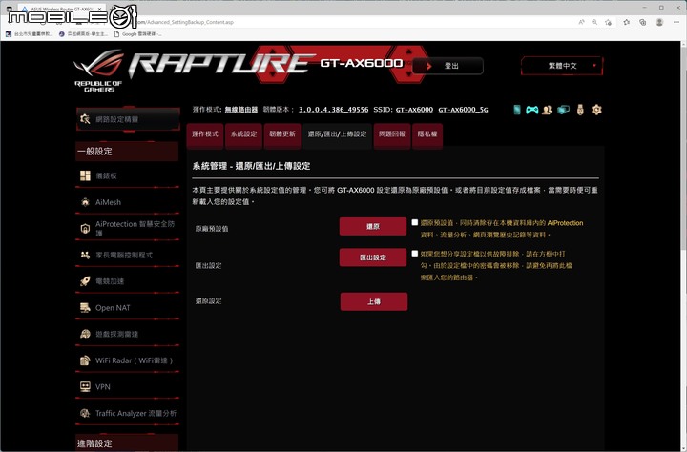Switch to the 韌體更新 tab
Image resolution: width=687 pixels, height=452 pixels.
pyautogui.click(x=282, y=134)
